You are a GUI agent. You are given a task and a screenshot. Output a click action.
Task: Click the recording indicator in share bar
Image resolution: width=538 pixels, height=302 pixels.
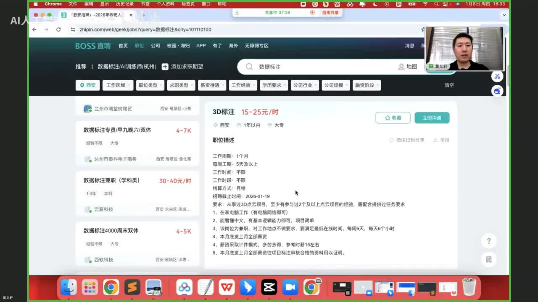(x=312, y=13)
